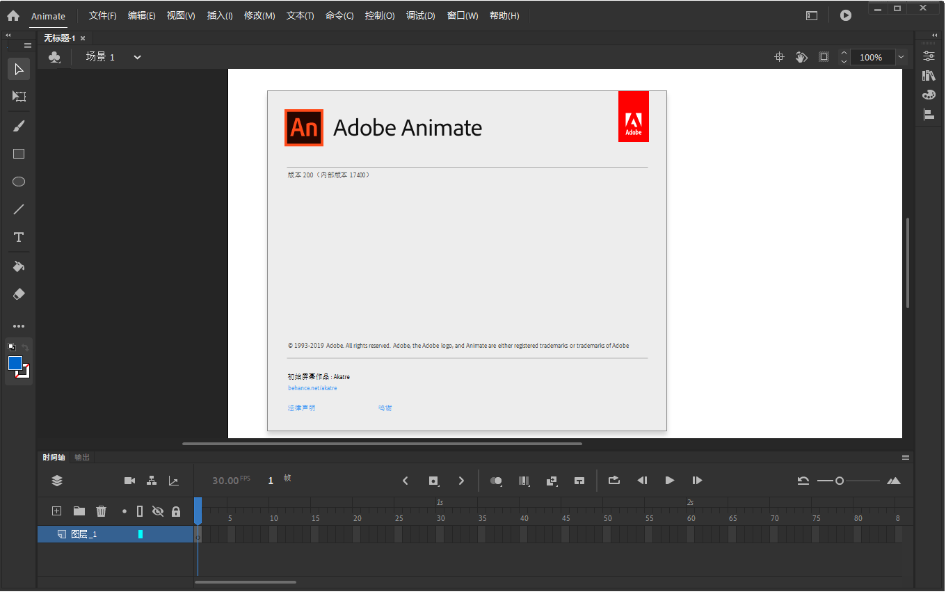This screenshot has height=594, width=946.
Task: Click the Onion Skin icon in the timeline
Action: [497, 480]
